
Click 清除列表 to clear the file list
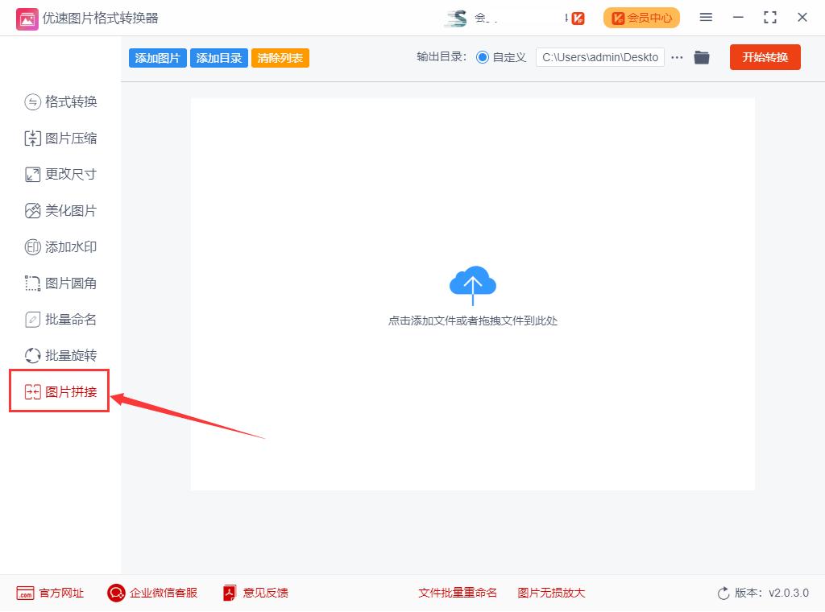pyautogui.click(x=280, y=57)
